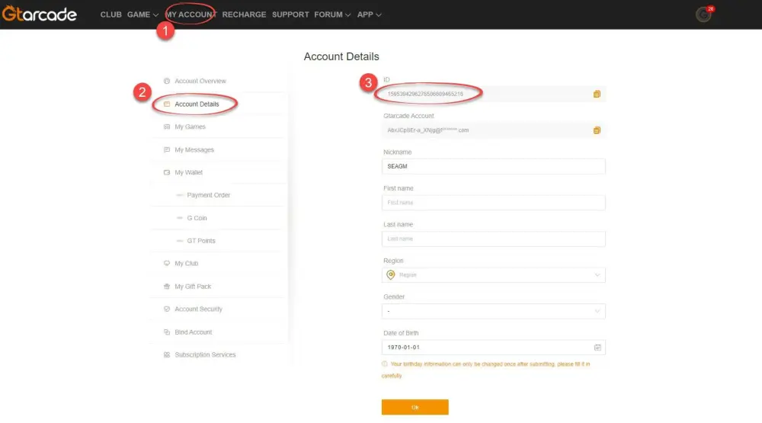This screenshot has width=762, height=423.
Task: Select Account Details in the sidebar
Action: pos(197,104)
